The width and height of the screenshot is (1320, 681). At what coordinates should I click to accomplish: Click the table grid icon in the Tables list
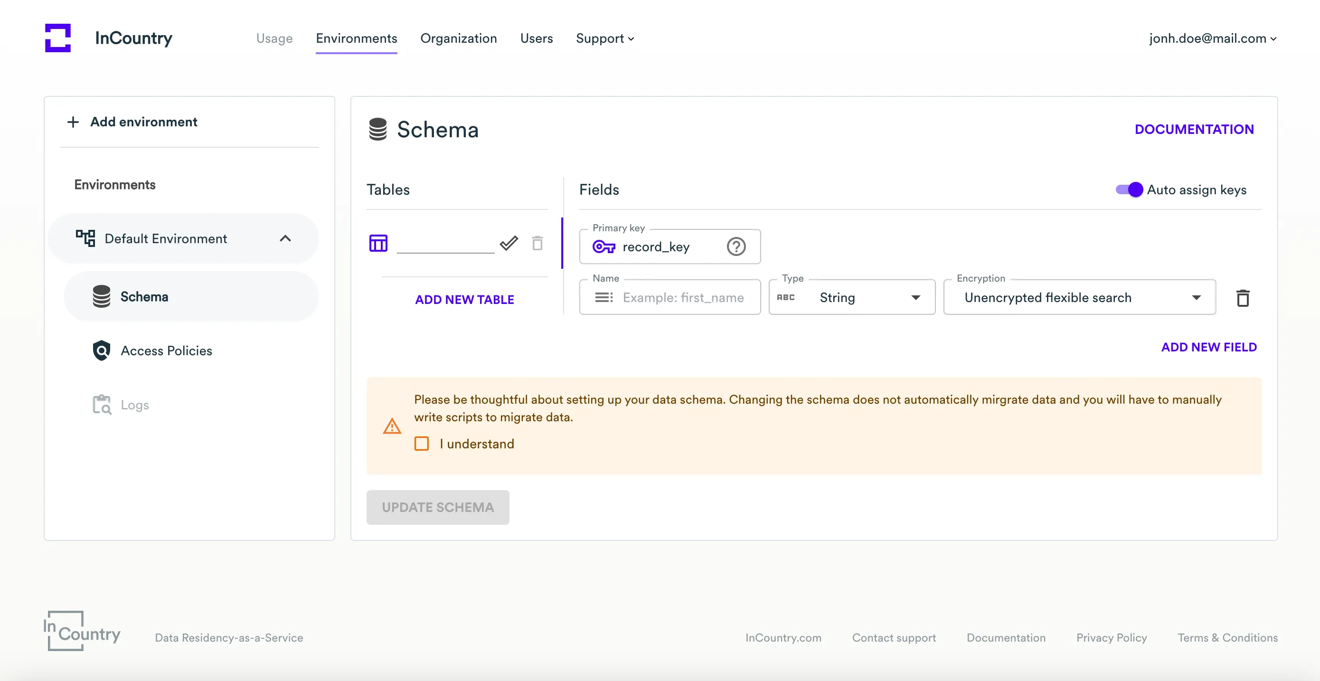point(378,243)
